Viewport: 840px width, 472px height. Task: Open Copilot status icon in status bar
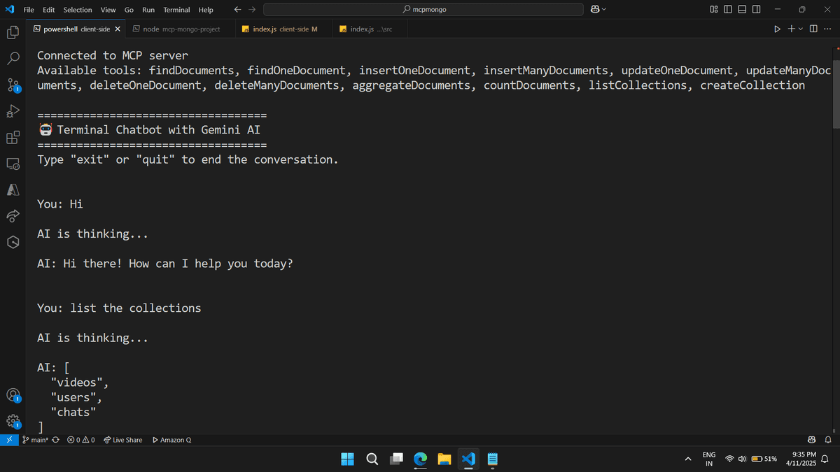[x=812, y=440]
